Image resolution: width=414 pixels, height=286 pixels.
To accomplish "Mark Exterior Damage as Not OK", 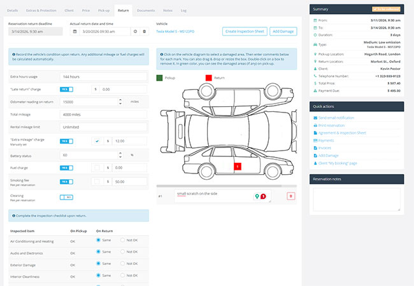I will point(122,264).
